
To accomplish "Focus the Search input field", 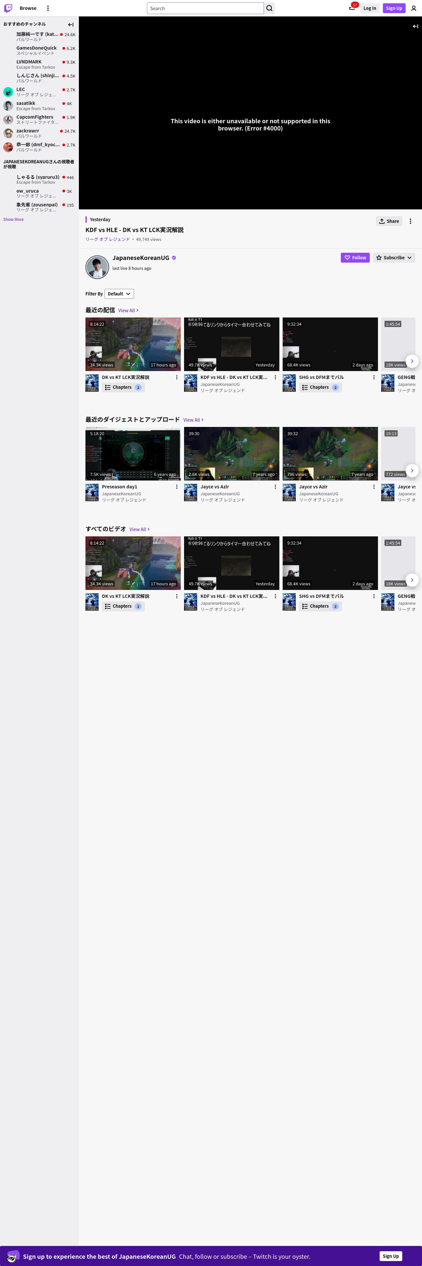I will pos(205,8).
